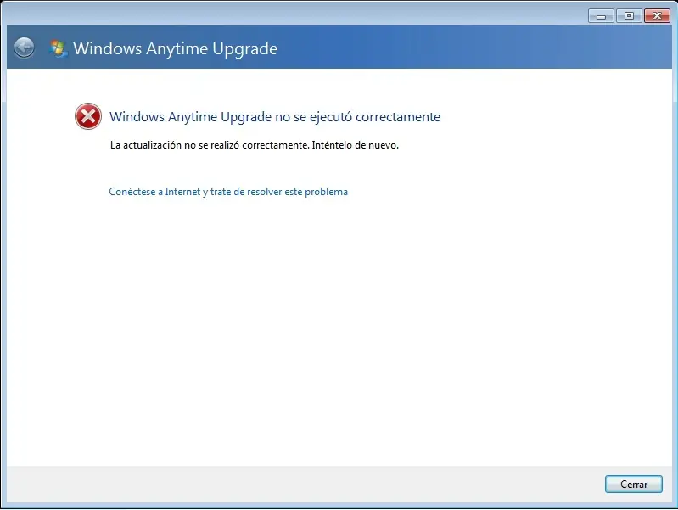Minimize the Windows Anytime Upgrade window
This screenshot has height=510, width=678.
click(x=601, y=16)
